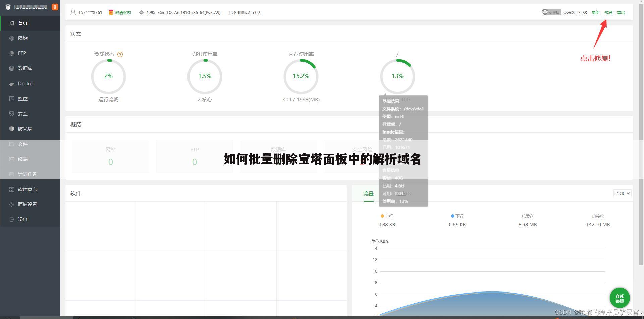
Task: Click the version number 7.9.3
Action: [582, 12]
